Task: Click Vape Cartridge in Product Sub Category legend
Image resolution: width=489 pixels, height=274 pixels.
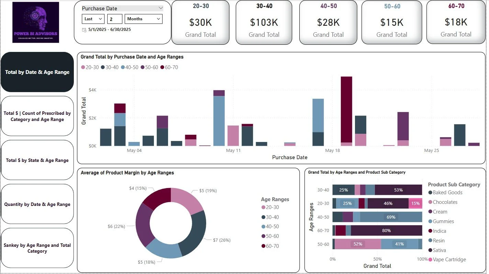Action: click(x=447, y=260)
